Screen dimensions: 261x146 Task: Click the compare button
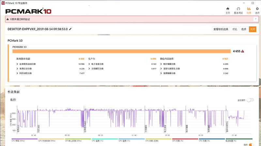tap(235, 29)
